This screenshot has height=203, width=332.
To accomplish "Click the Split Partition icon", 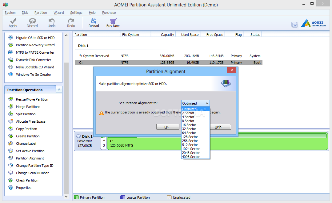I will tap(10, 114).
